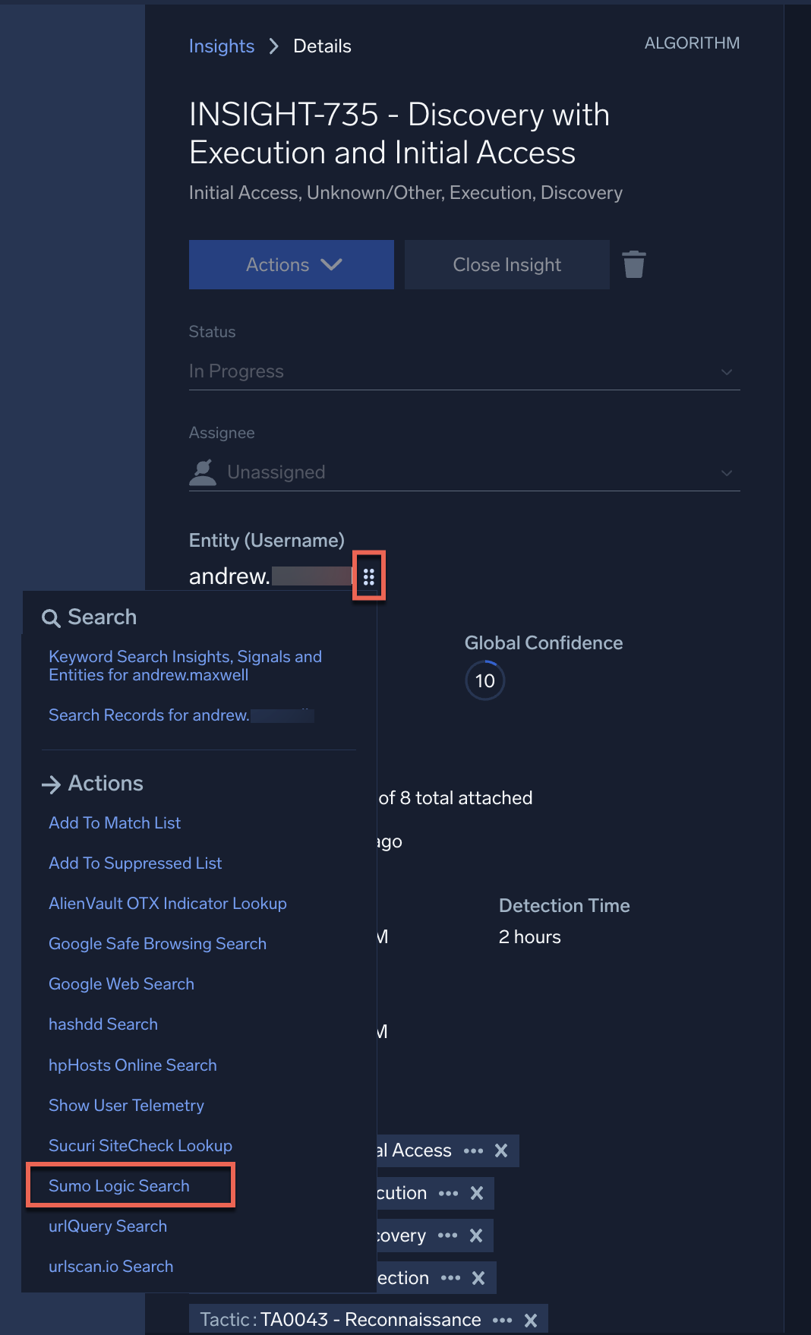Remove the Execution tag with X

coord(477,1193)
